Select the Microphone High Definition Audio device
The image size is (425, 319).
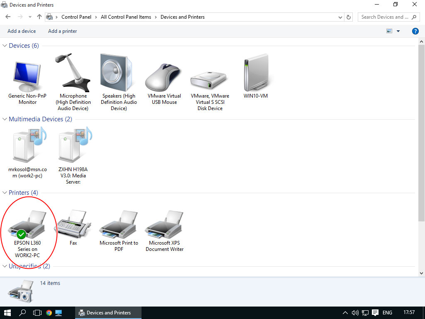point(73,75)
